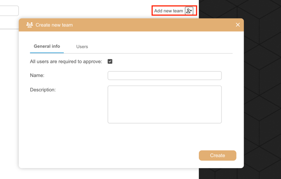Open the Users tab
281x179 pixels.
(x=82, y=47)
